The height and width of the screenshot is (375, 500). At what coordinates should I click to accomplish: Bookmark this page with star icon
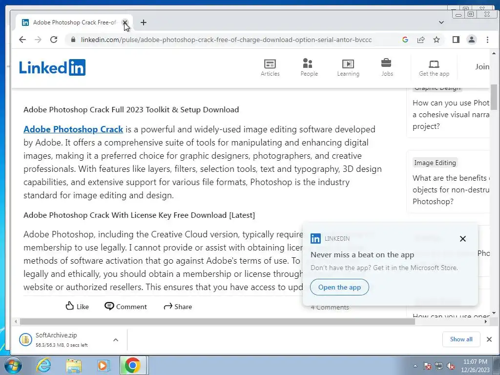point(437,40)
